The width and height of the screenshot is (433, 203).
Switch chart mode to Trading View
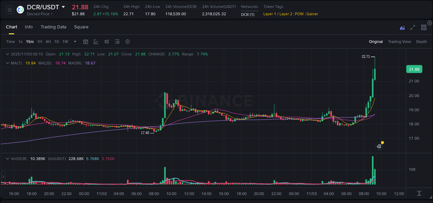[399, 42]
